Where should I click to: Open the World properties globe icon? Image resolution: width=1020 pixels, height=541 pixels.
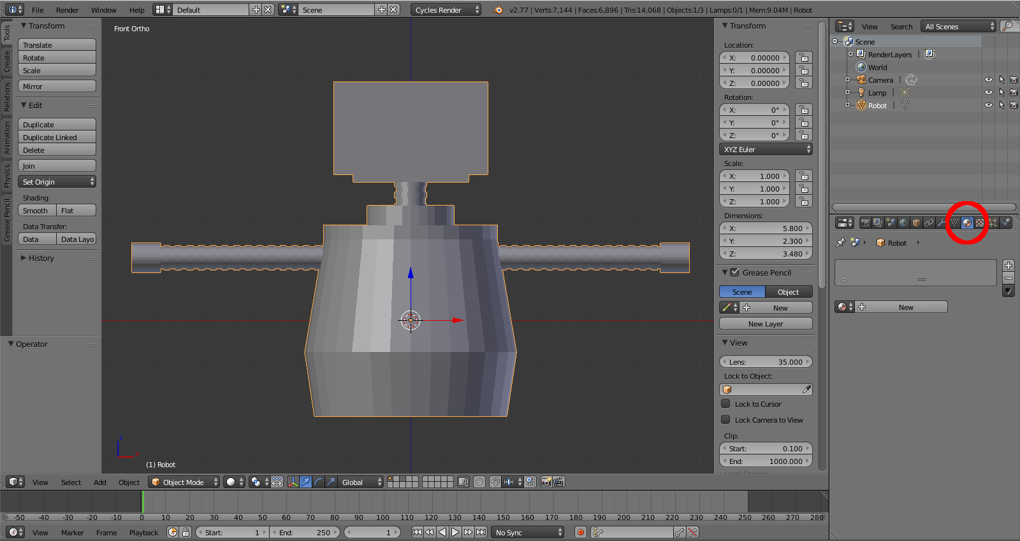(x=903, y=223)
